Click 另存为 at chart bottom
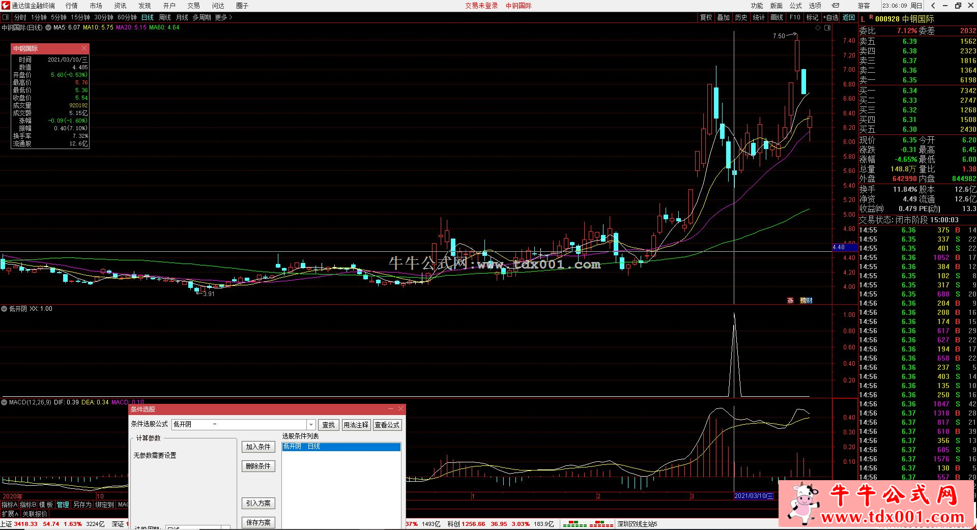This screenshot has width=977, height=530. [x=82, y=505]
